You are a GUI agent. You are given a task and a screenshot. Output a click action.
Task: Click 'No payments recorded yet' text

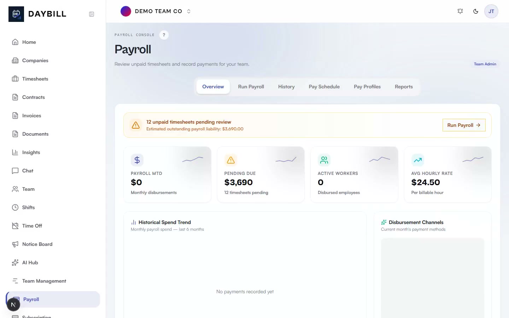coord(245,291)
